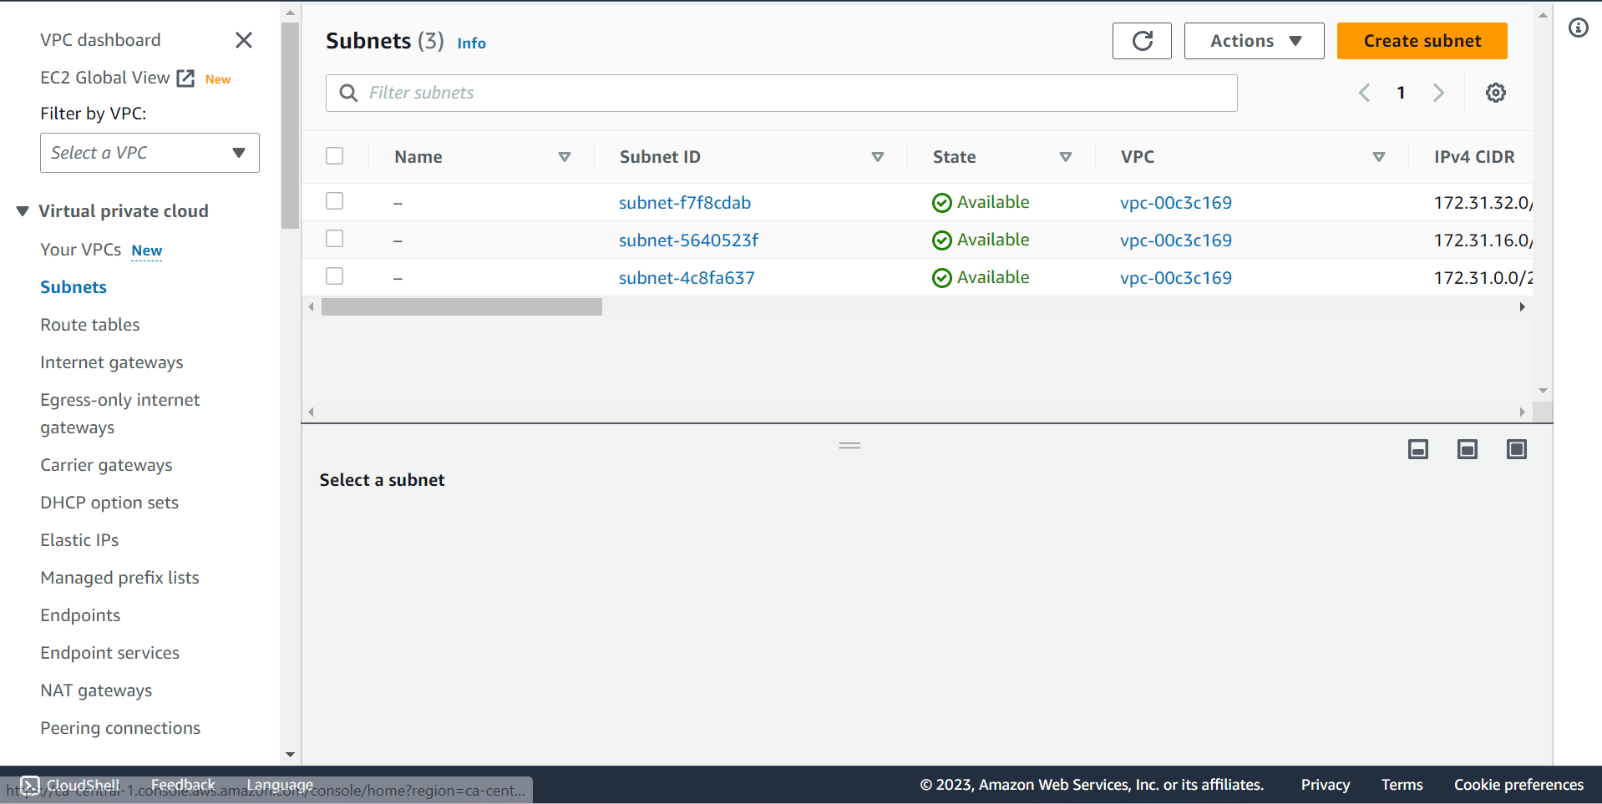Sort by VPC column arrow
Screen dimensions: 1602x804
(x=1379, y=157)
